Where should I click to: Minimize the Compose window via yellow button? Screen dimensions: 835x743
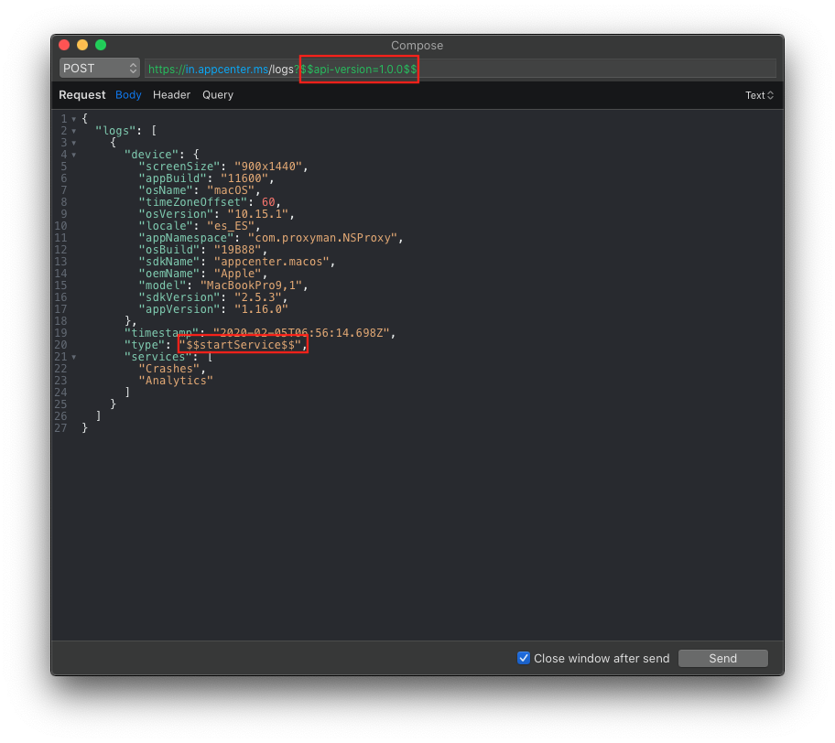(x=81, y=43)
